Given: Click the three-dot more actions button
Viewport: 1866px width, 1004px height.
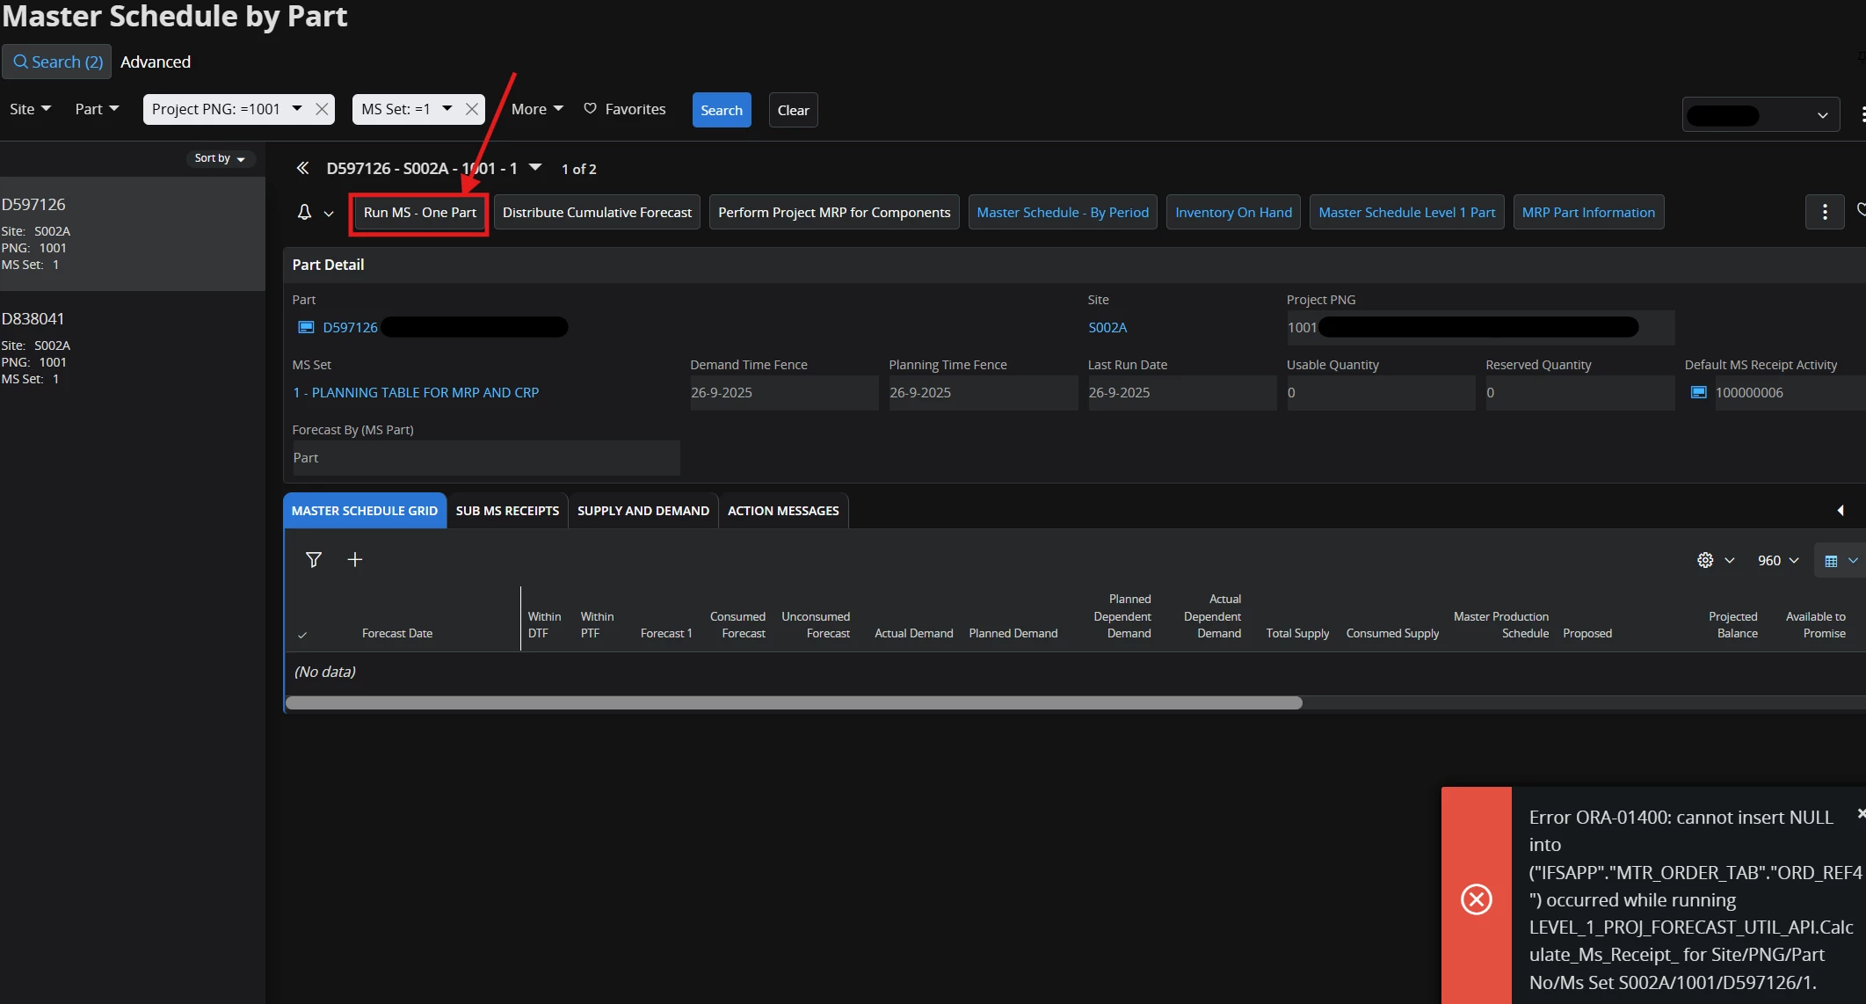Looking at the screenshot, I should click(1825, 212).
